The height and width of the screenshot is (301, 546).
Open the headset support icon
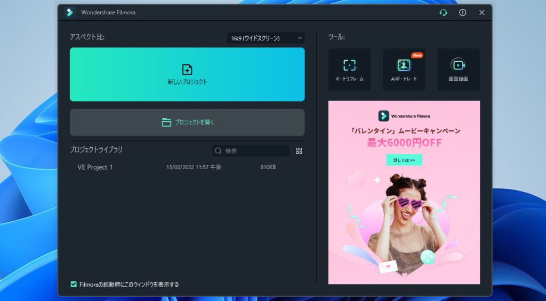pyautogui.click(x=443, y=13)
